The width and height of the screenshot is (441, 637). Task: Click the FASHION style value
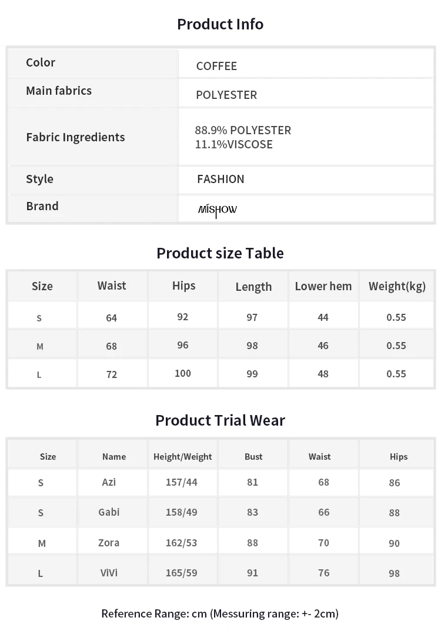(220, 179)
